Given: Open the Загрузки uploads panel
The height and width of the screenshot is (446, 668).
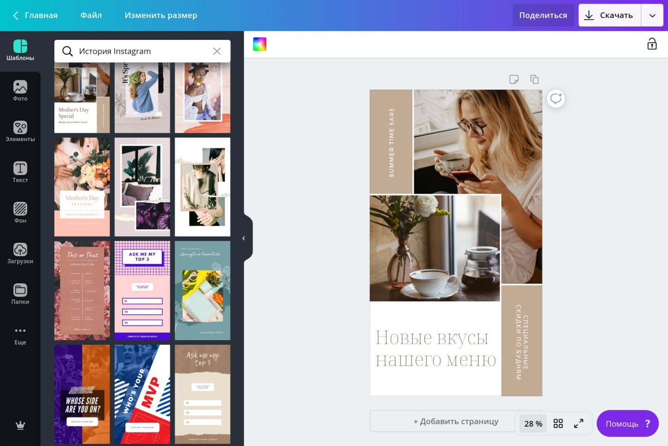Looking at the screenshot, I should [20, 254].
